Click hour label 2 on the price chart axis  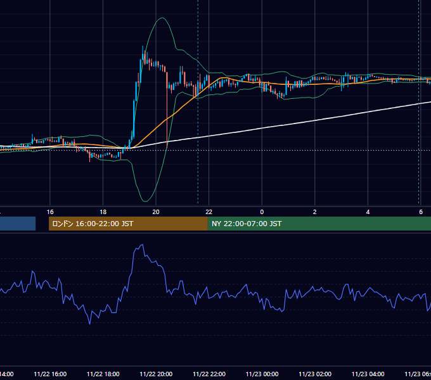click(x=315, y=212)
